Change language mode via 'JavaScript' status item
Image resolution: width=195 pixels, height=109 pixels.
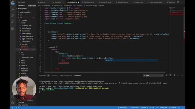click(x=163, y=108)
